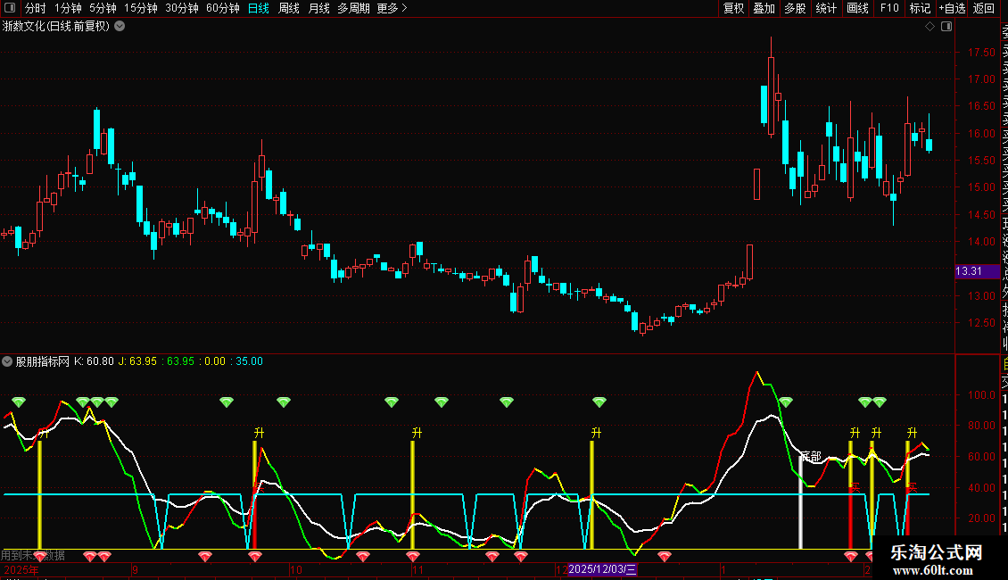This screenshot has width=1008, height=580.
Task: Expand 更多 timeframe options
Action: point(392,8)
